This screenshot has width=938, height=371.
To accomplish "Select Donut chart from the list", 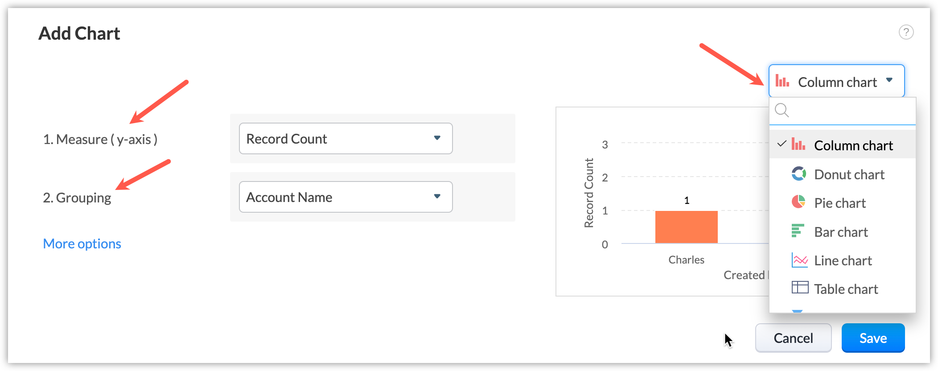I will click(x=849, y=174).
